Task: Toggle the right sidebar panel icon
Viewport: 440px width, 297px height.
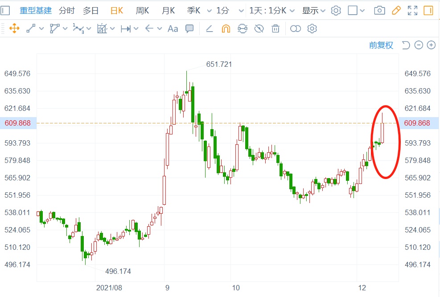Action: click(428, 10)
